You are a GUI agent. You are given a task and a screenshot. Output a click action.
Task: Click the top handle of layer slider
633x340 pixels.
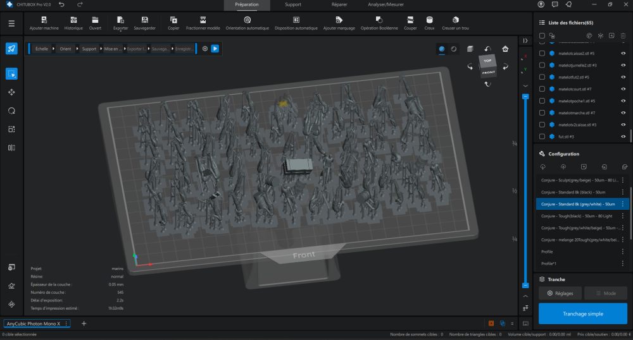525,97
